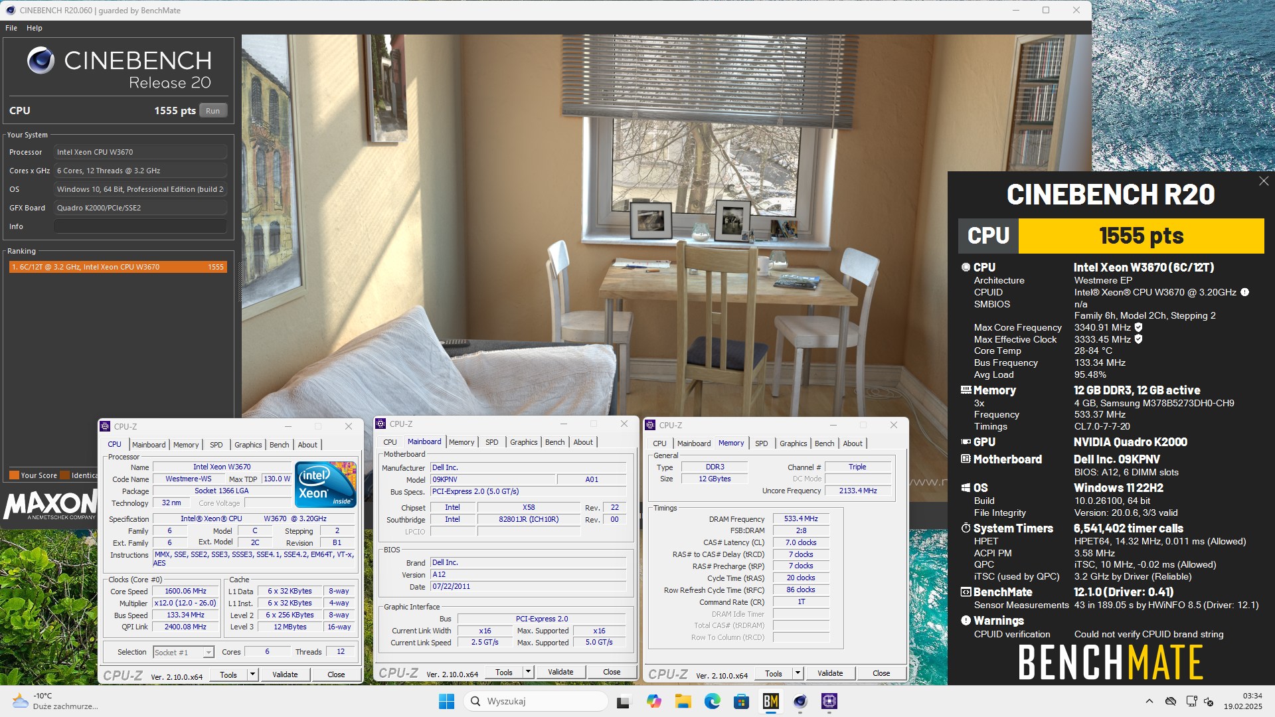
Task: Show hidden icons with the tray chevron
Action: pyautogui.click(x=1149, y=701)
